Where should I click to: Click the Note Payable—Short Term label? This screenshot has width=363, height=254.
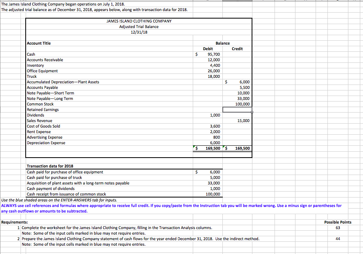coord(51,93)
